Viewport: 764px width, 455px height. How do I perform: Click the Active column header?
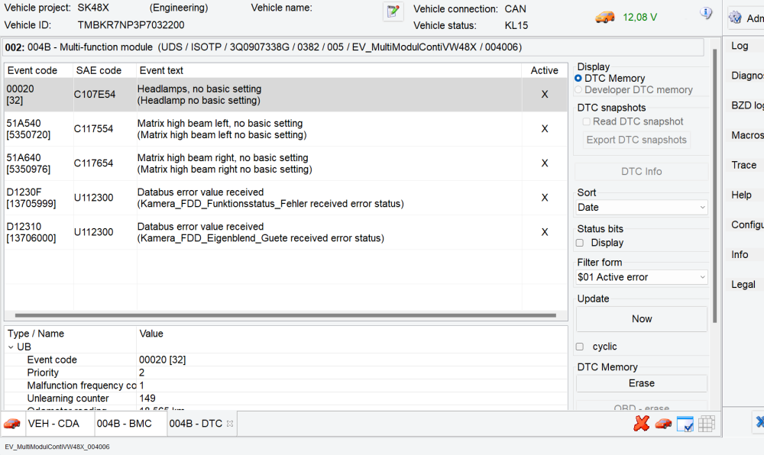coord(544,70)
